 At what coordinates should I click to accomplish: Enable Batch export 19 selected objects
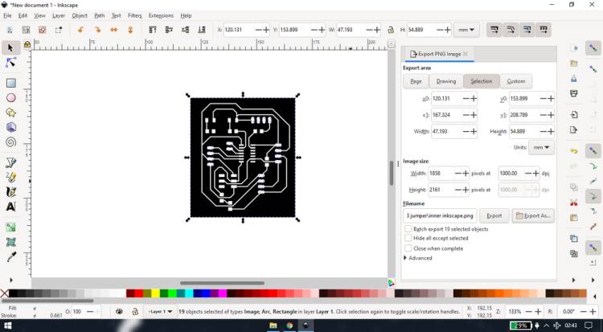408,228
